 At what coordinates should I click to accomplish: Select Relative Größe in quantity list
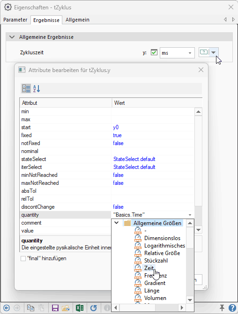162,253
